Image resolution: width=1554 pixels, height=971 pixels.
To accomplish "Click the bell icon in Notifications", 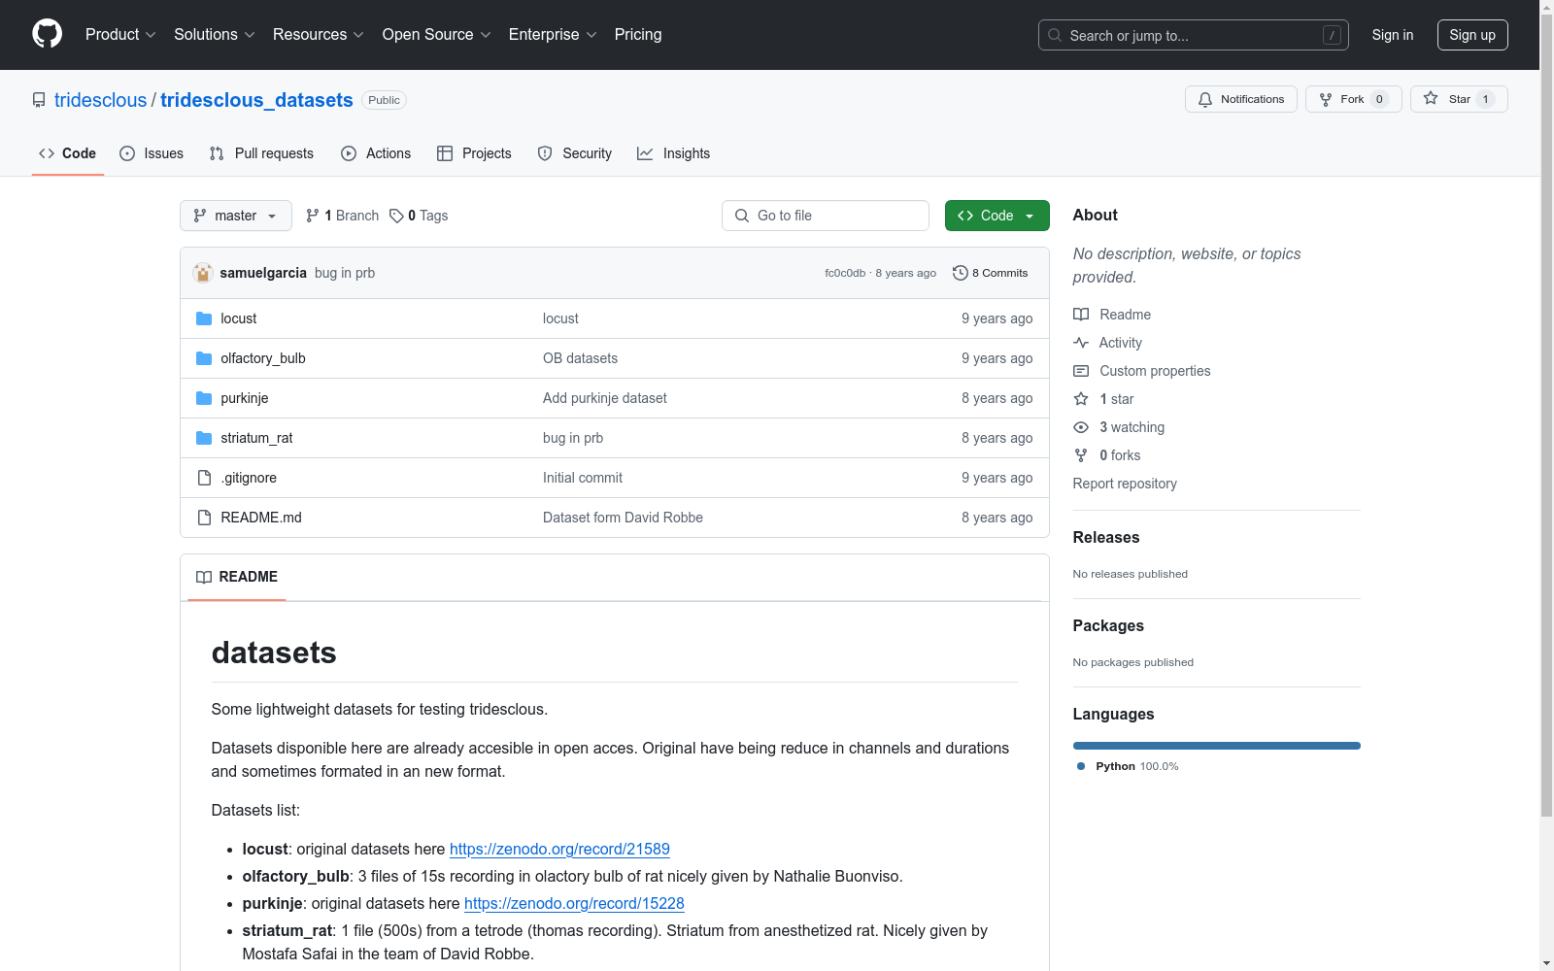I will [1205, 99].
